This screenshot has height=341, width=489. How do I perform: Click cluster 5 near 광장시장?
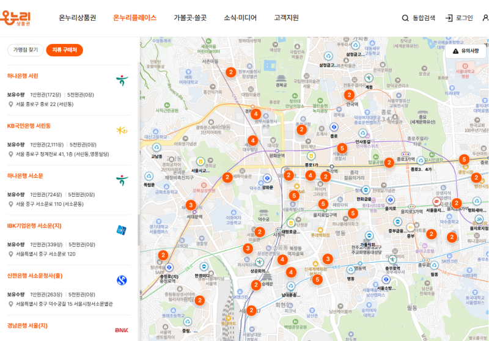(x=464, y=159)
